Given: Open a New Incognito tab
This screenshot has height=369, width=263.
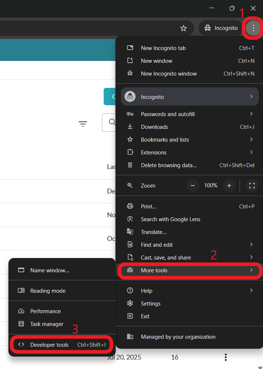Looking at the screenshot, I should pyautogui.click(x=190, y=48).
